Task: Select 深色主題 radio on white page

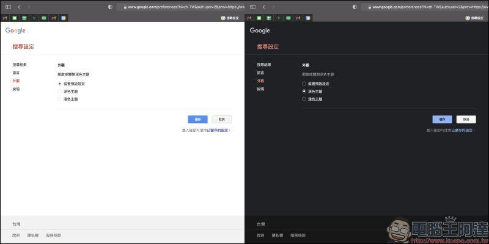Action: pyautogui.click(x=59, y=91)
